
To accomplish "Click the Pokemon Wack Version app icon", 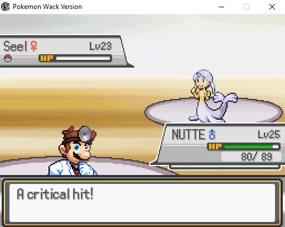I will coord(6,7).
